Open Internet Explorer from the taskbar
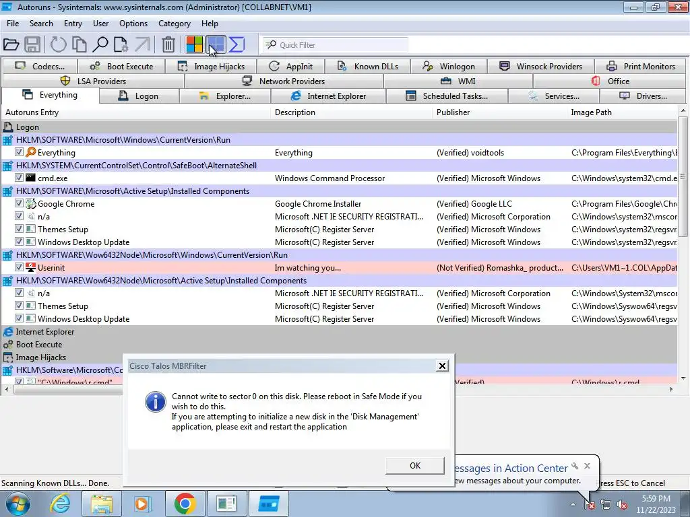Viewport: 690px width, 517px height. click(59, 504)
